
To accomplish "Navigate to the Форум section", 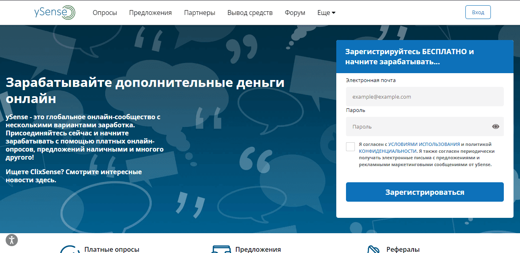I will [x=295, y=12].
